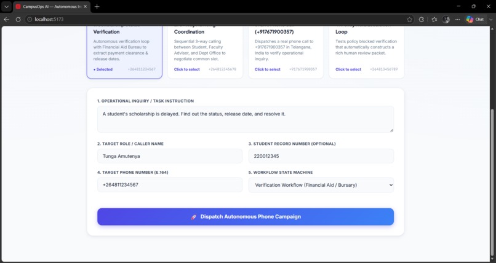496x263 pixels.
Task: Open the browser extensions icon
Action: tap(422, 19)
